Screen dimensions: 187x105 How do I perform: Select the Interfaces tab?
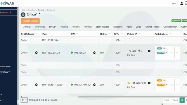click(40, 27)
